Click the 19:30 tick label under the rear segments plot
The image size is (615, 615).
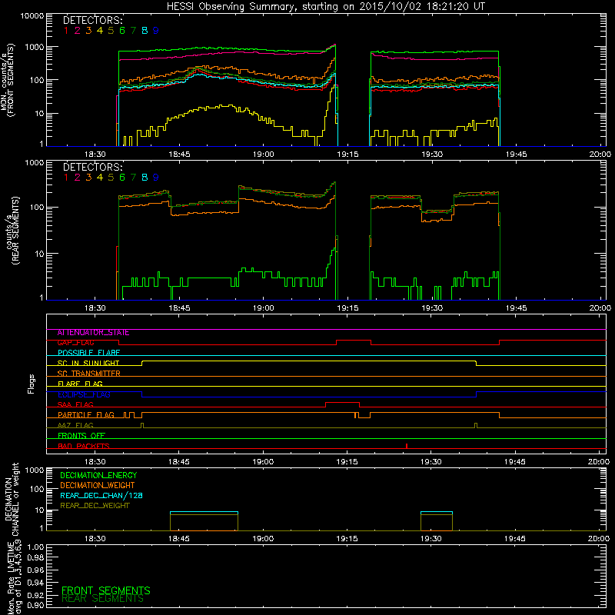pos(432,308)
